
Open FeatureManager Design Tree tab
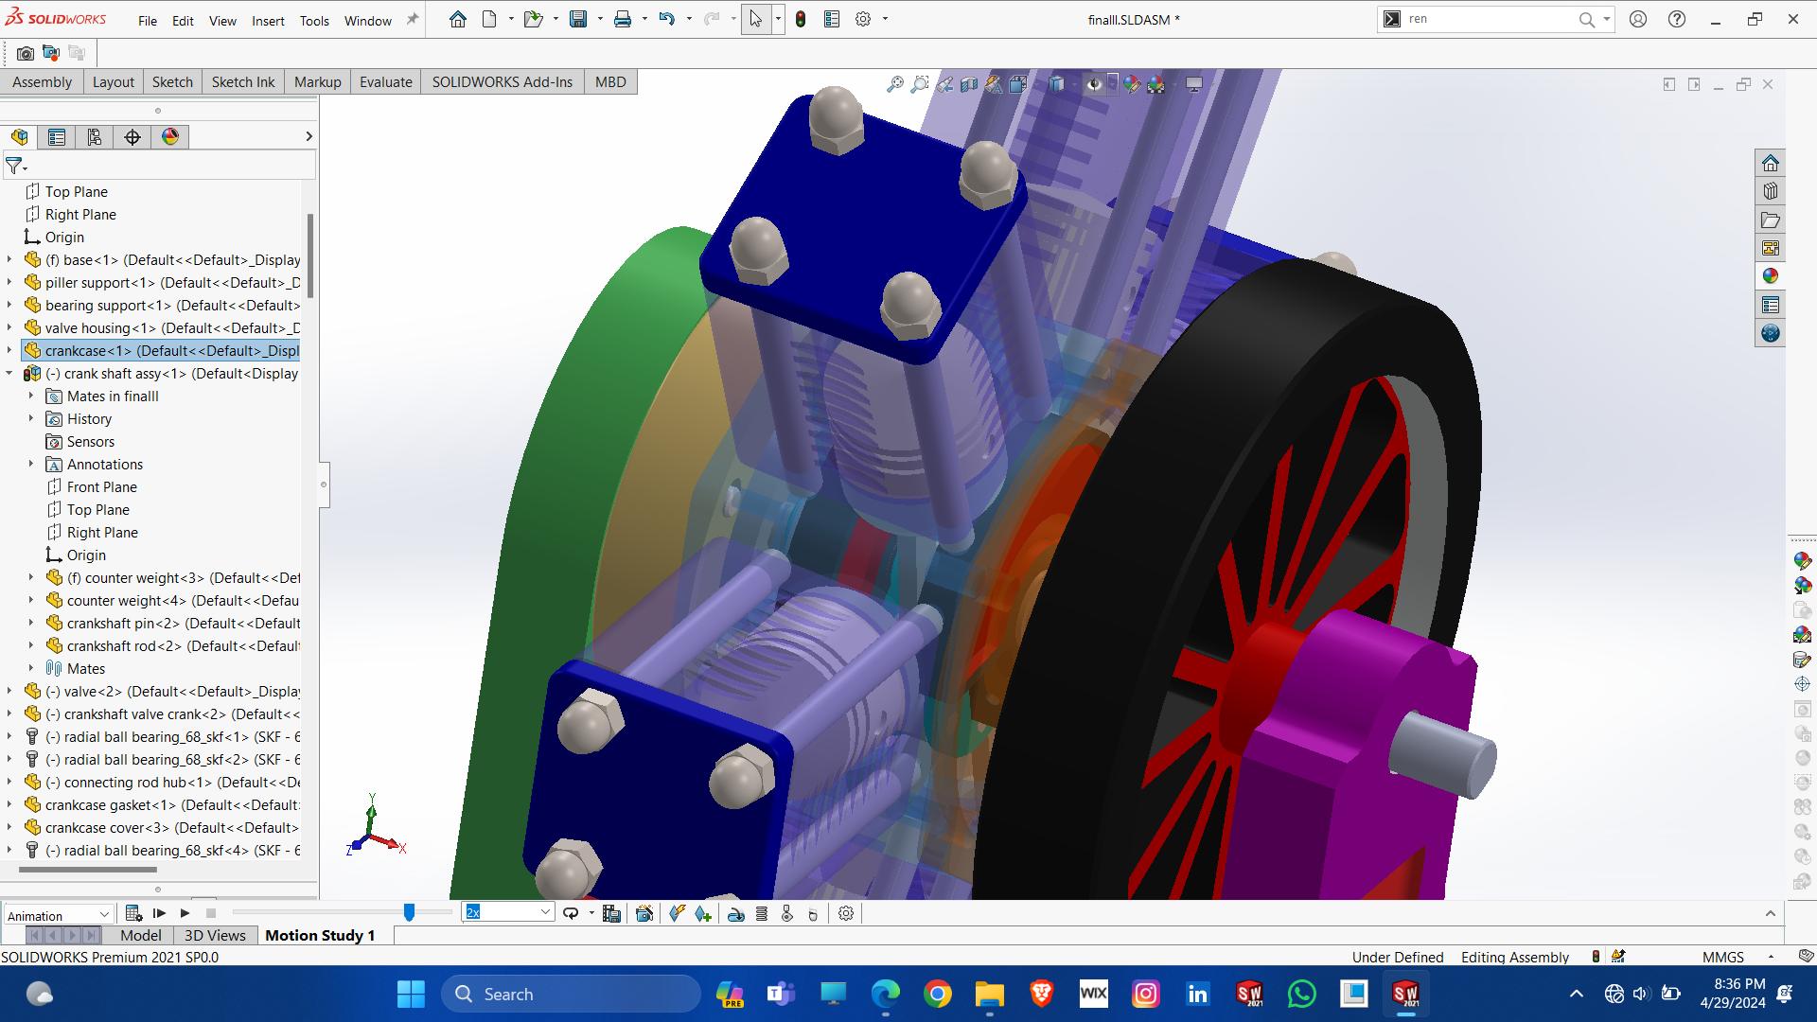tap(19, 137)
